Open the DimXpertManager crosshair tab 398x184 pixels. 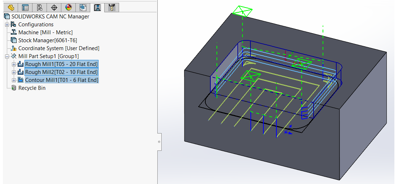[54, 7]
